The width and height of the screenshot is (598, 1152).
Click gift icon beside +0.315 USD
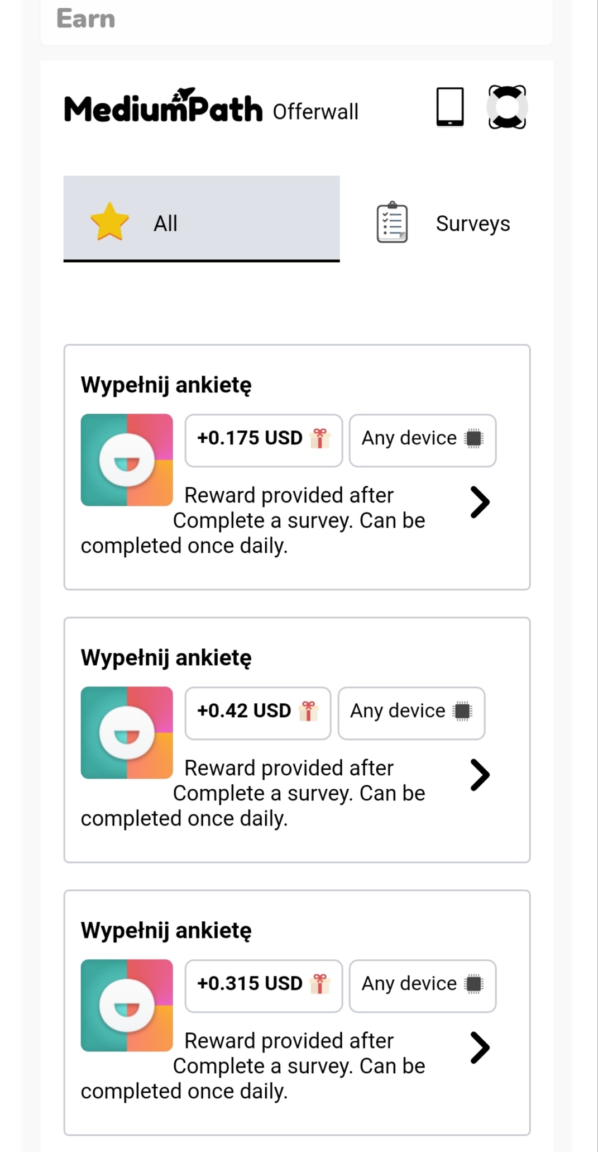[320, 984]
